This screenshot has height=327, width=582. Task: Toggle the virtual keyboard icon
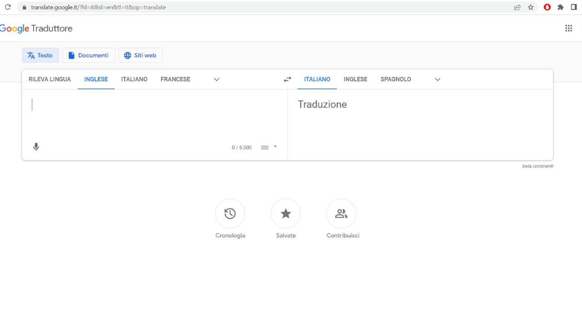click(265, 148)
